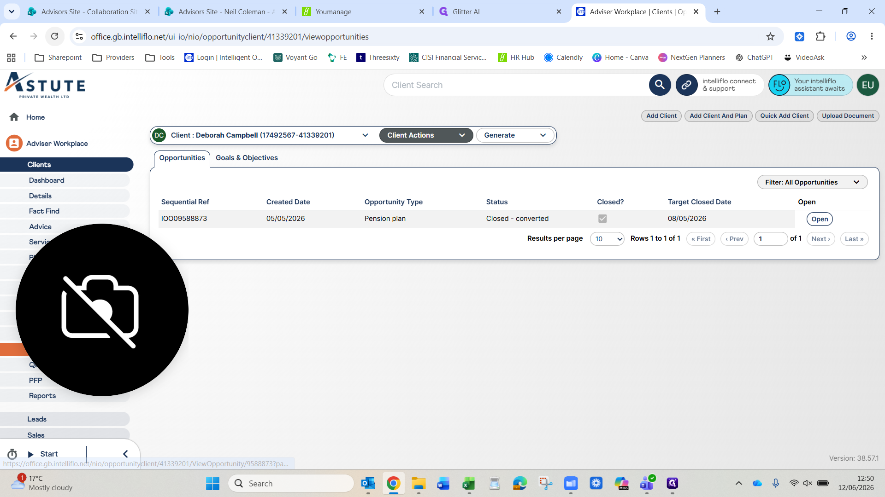This screenshot has width=885, height=497.
Task: Collapse sidebar with left chevron arrow
Action: coord(125,454)
